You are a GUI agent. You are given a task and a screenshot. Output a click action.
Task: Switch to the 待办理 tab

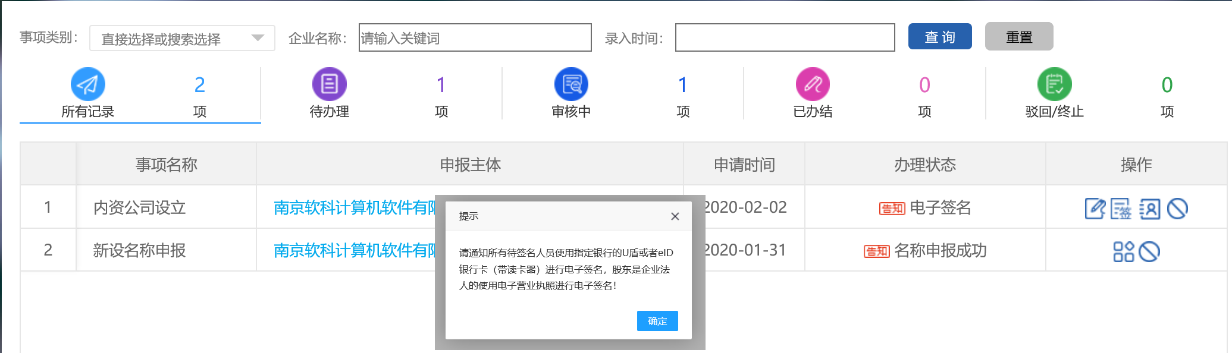point(330,112)
